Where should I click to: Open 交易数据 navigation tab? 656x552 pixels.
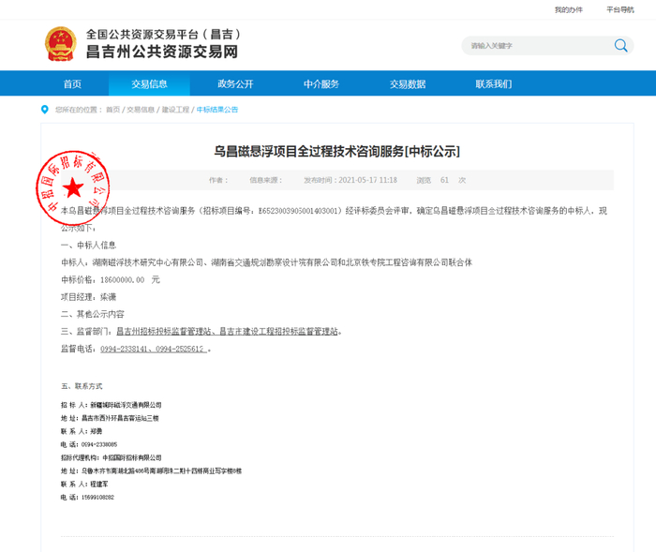(x=408, y=83)
